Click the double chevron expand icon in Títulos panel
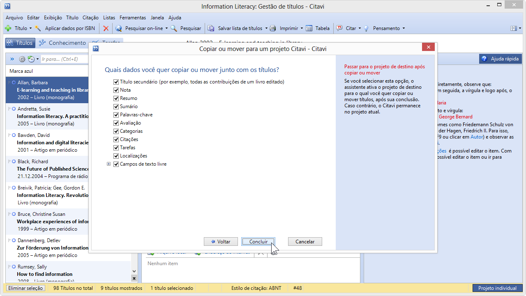The height and width of the screenshot is (296, 526). click(12, 59)
